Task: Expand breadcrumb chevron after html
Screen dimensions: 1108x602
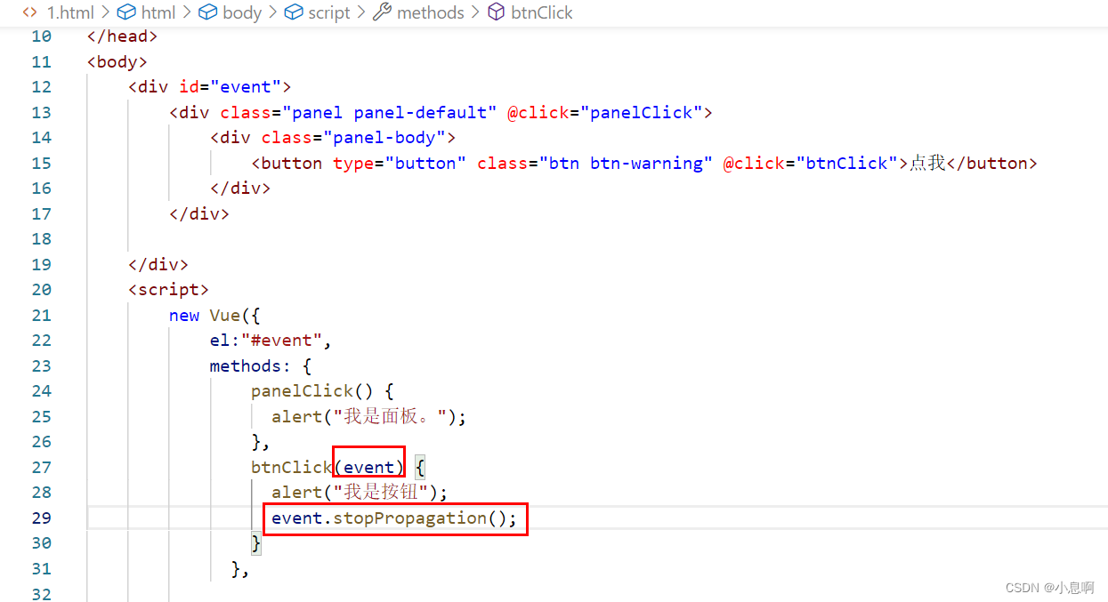Action: click(188, 12)
